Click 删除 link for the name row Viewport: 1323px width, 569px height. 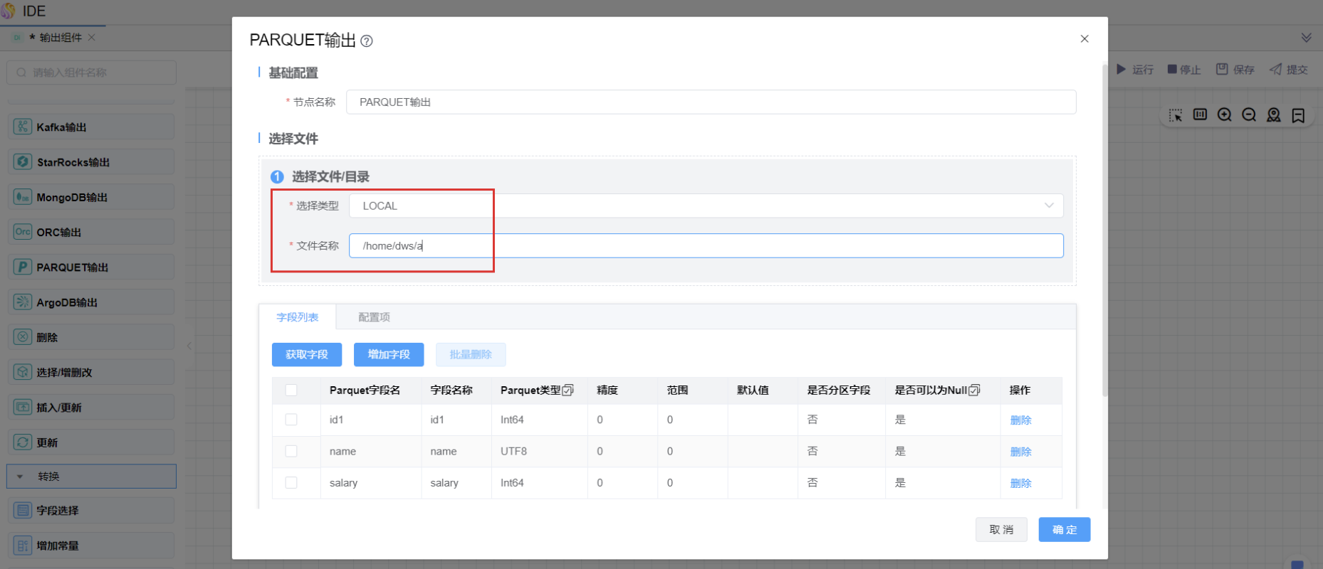pyautogui.click(x=1020, y=452)
